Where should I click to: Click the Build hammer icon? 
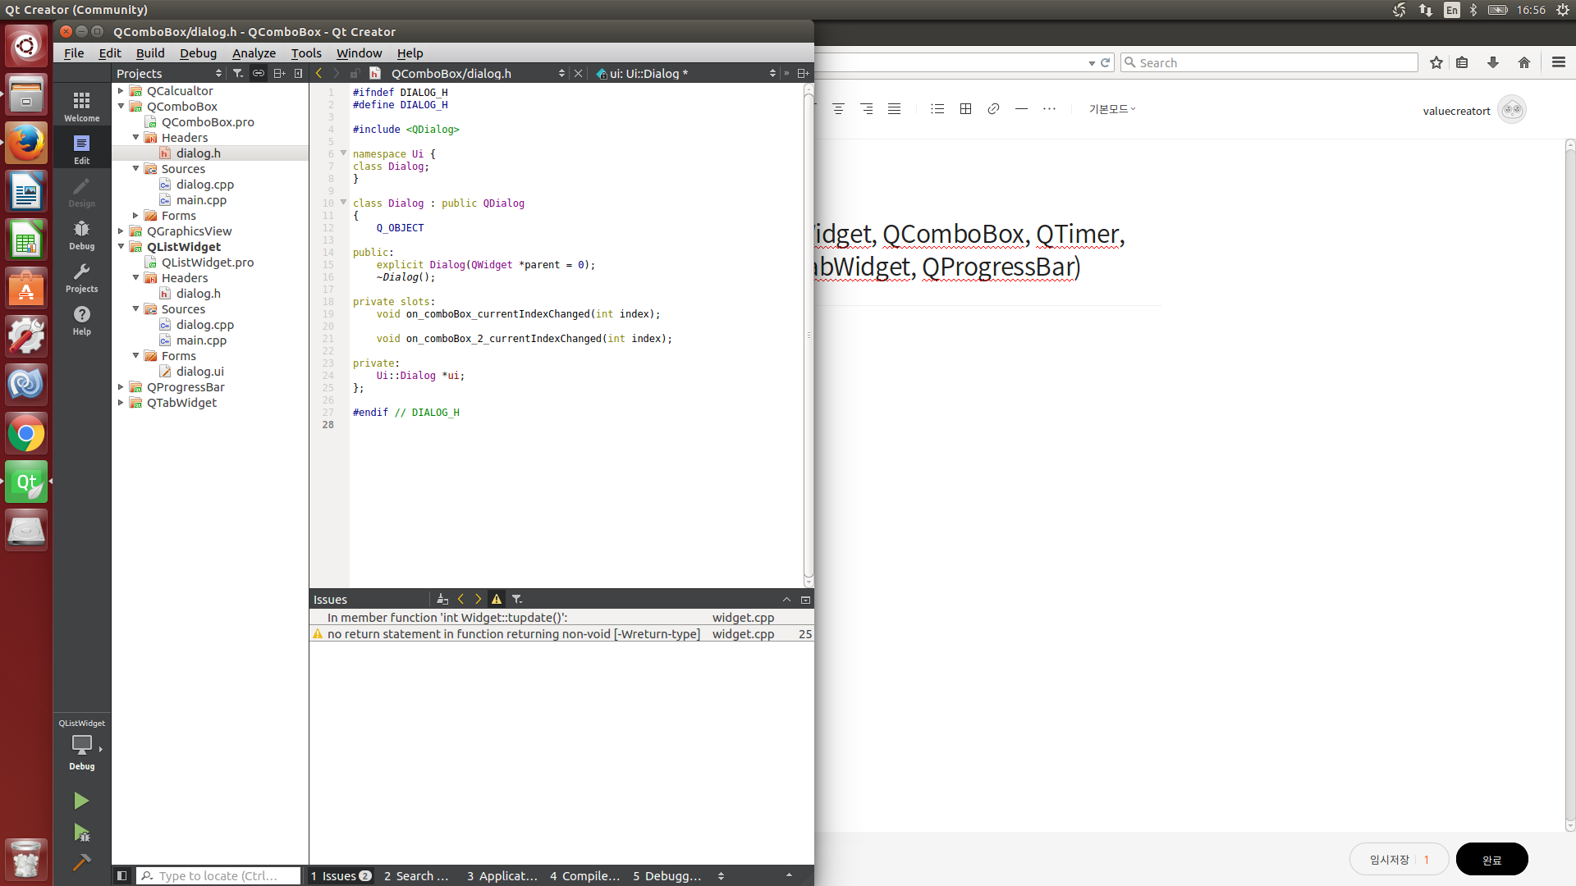coord(81,862)
